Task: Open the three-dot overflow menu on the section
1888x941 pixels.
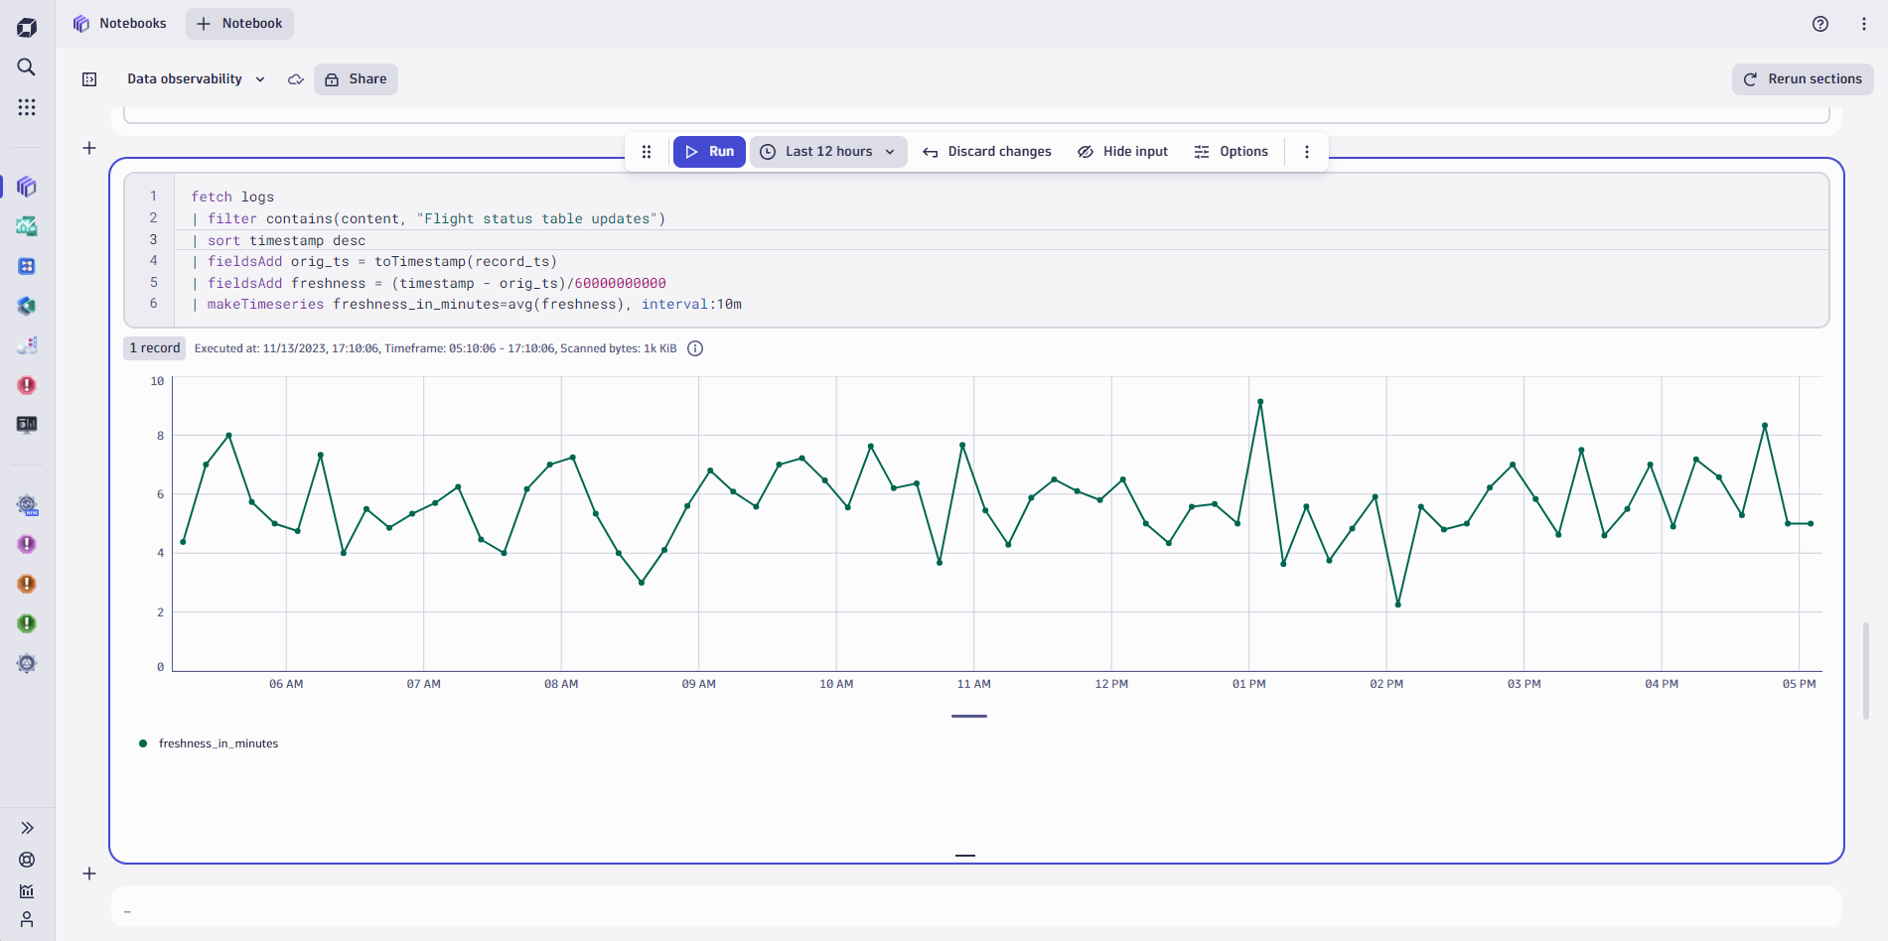Action: coord(1307,151)
